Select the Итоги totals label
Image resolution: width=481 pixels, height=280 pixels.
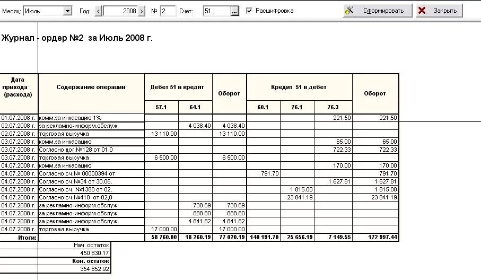tap(27, 238)
